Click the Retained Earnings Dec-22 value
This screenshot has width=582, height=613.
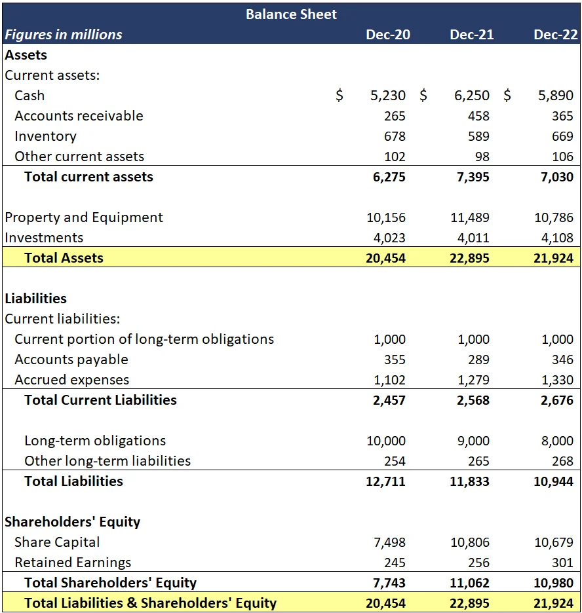tap(563, 563)
